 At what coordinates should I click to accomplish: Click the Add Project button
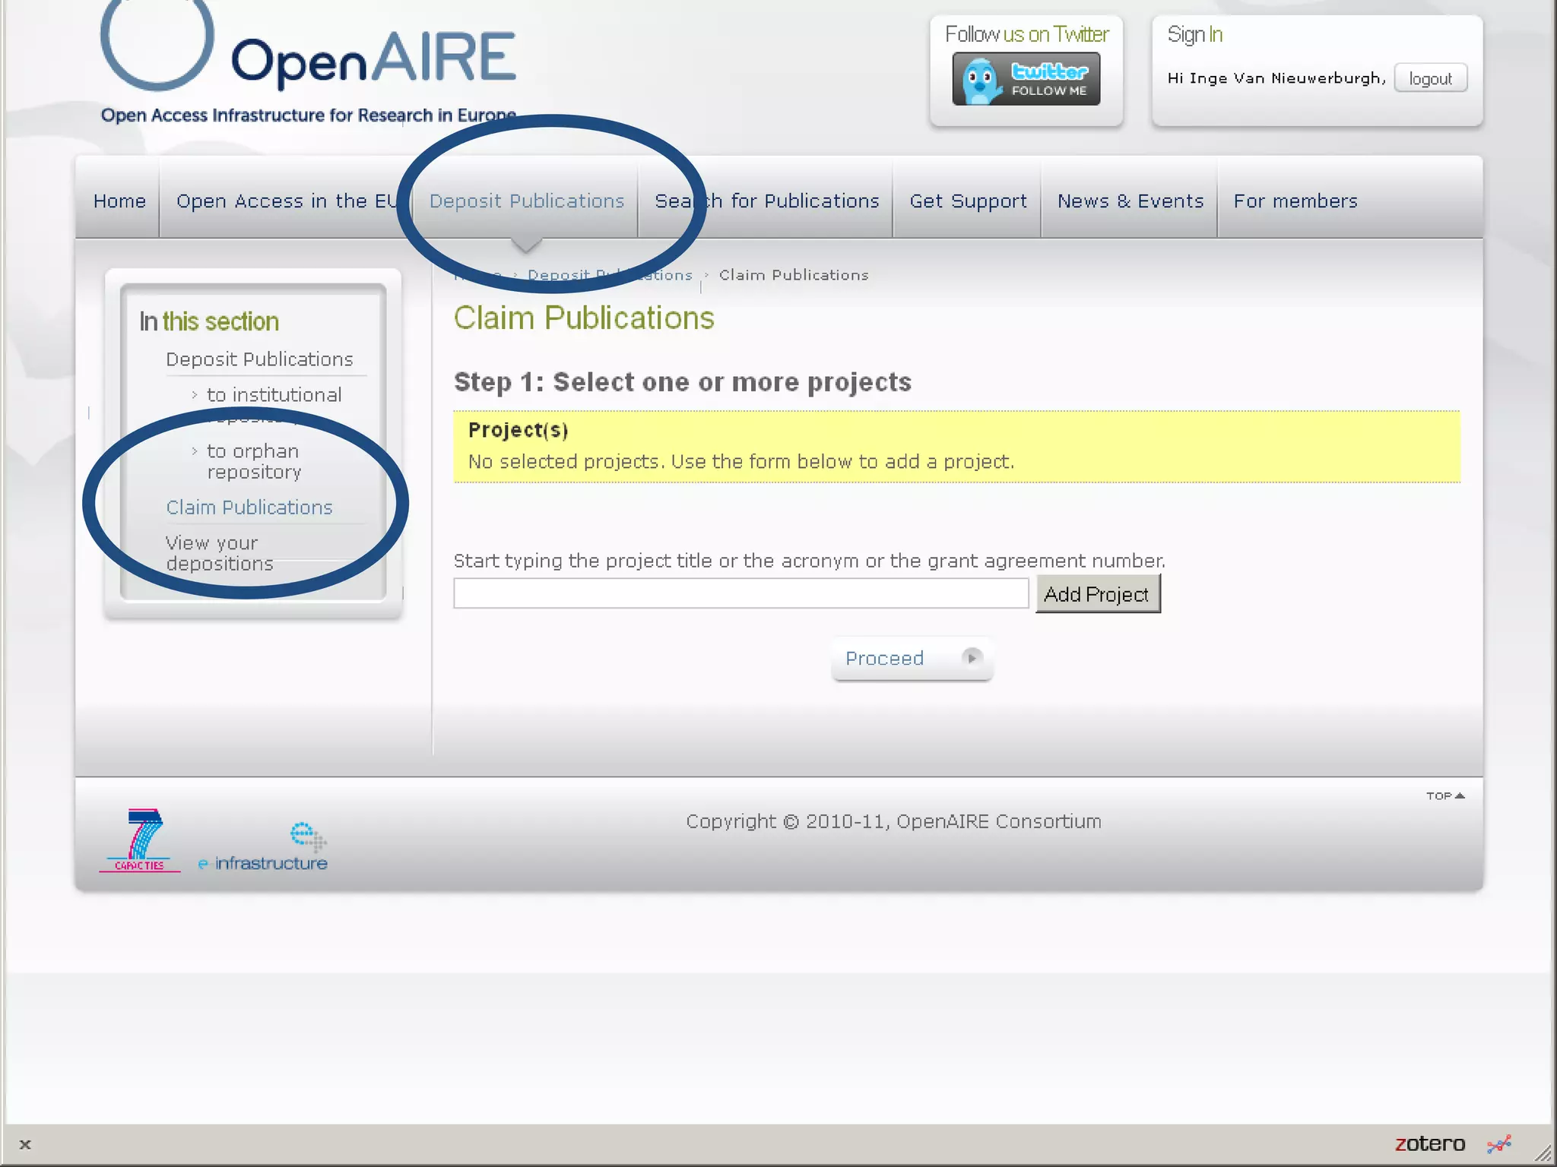coord(1097,594)
